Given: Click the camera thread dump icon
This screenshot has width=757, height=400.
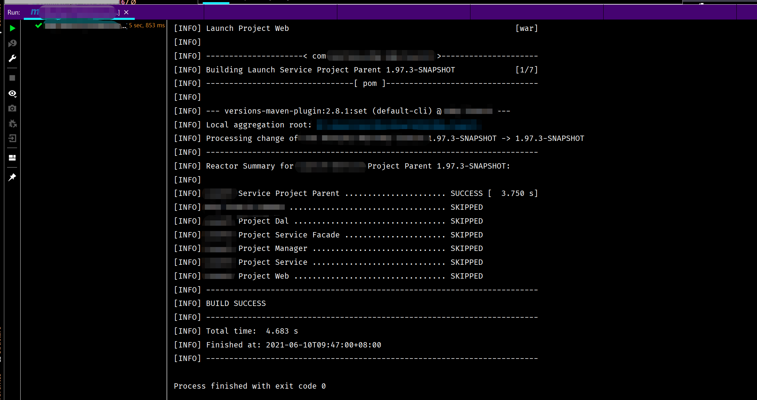Looking at the screenshot, I should pos(12,108).
